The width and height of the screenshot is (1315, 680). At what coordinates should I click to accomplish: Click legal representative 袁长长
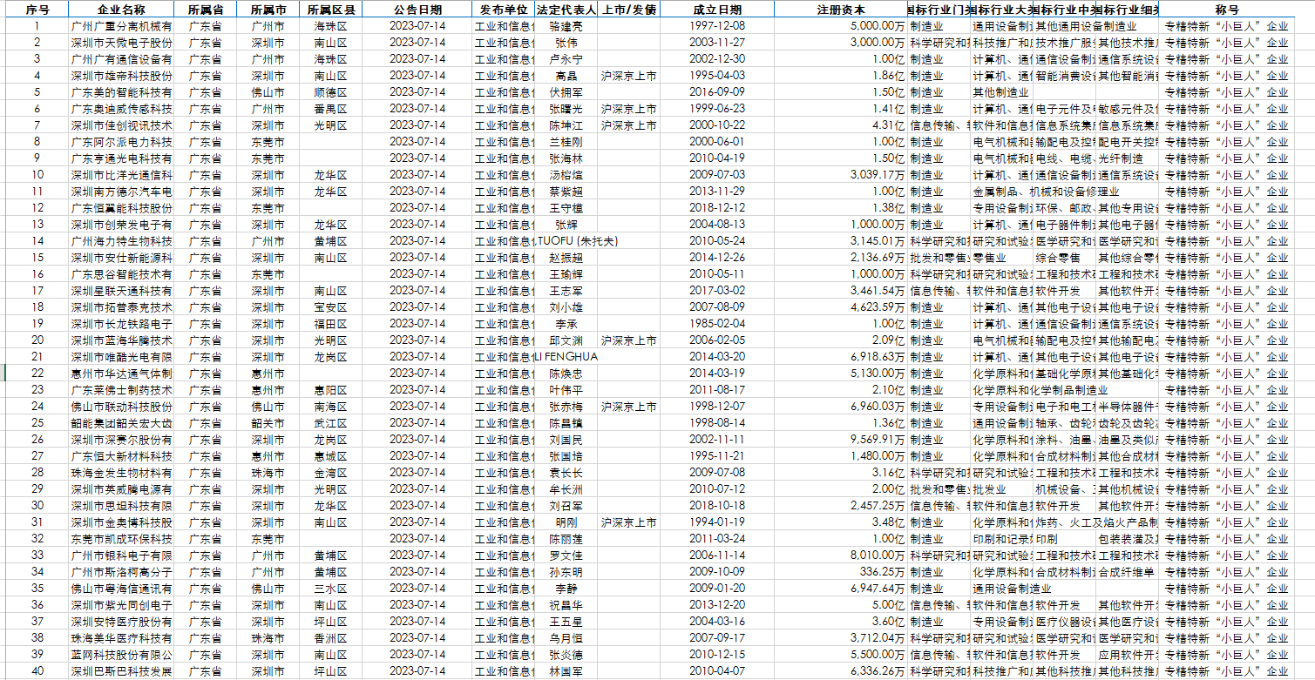pos(566,473)
